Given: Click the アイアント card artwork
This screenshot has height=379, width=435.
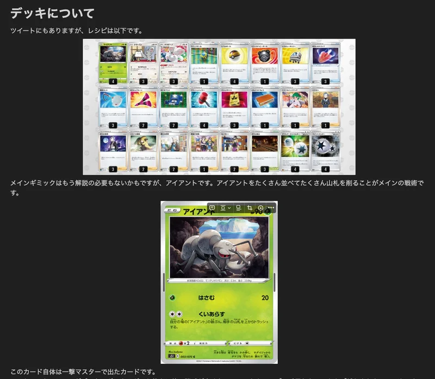Looking at the screenshot, I should [x=219, y=247].
